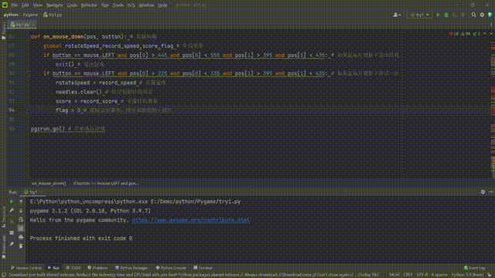Open Search Everywhere magnifier icon
The width and height of the screenshot is (495, 278).
click(x=473, y=15)
